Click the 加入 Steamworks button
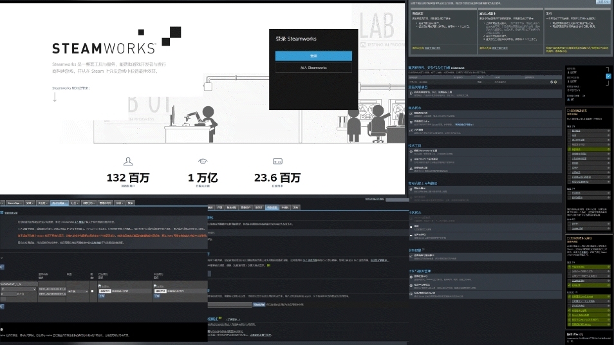This screenshot has height=345, width=614. pyautogui.click(x=313, y=68)
